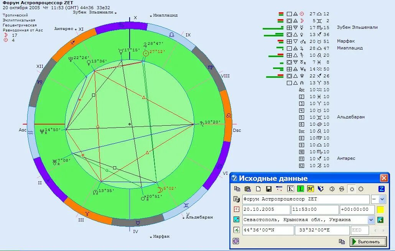Select the double concentric circle chart mode
Viewport: 395px width, 251px height.
point(332,189)
